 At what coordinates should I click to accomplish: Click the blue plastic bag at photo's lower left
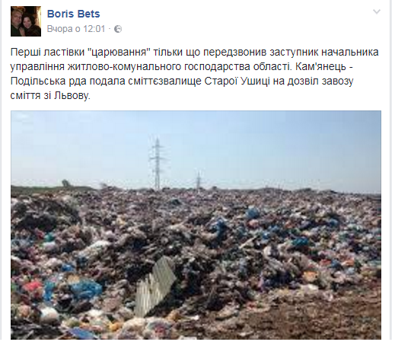tap(84, 290)
